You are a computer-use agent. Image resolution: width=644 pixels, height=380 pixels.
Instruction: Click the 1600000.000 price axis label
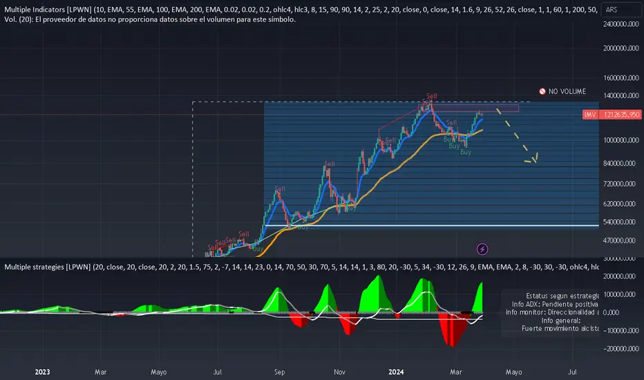[x=621, y=77]
